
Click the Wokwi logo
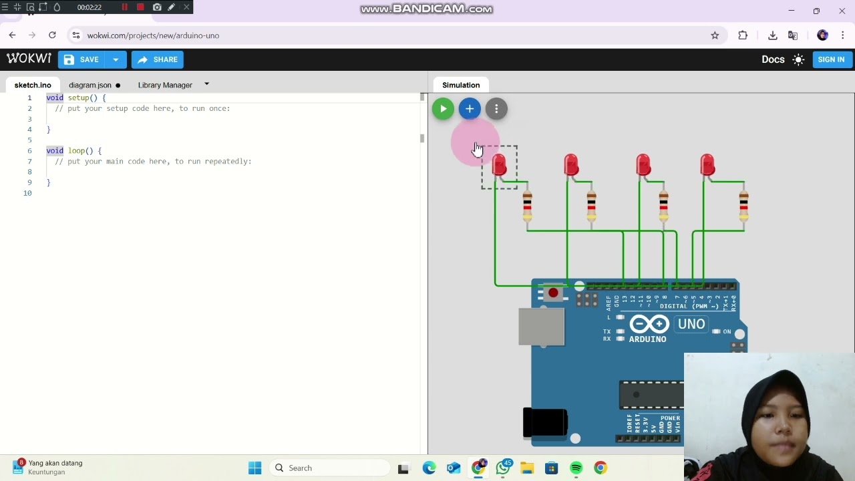pyautogui.click(x=29, y=59)
